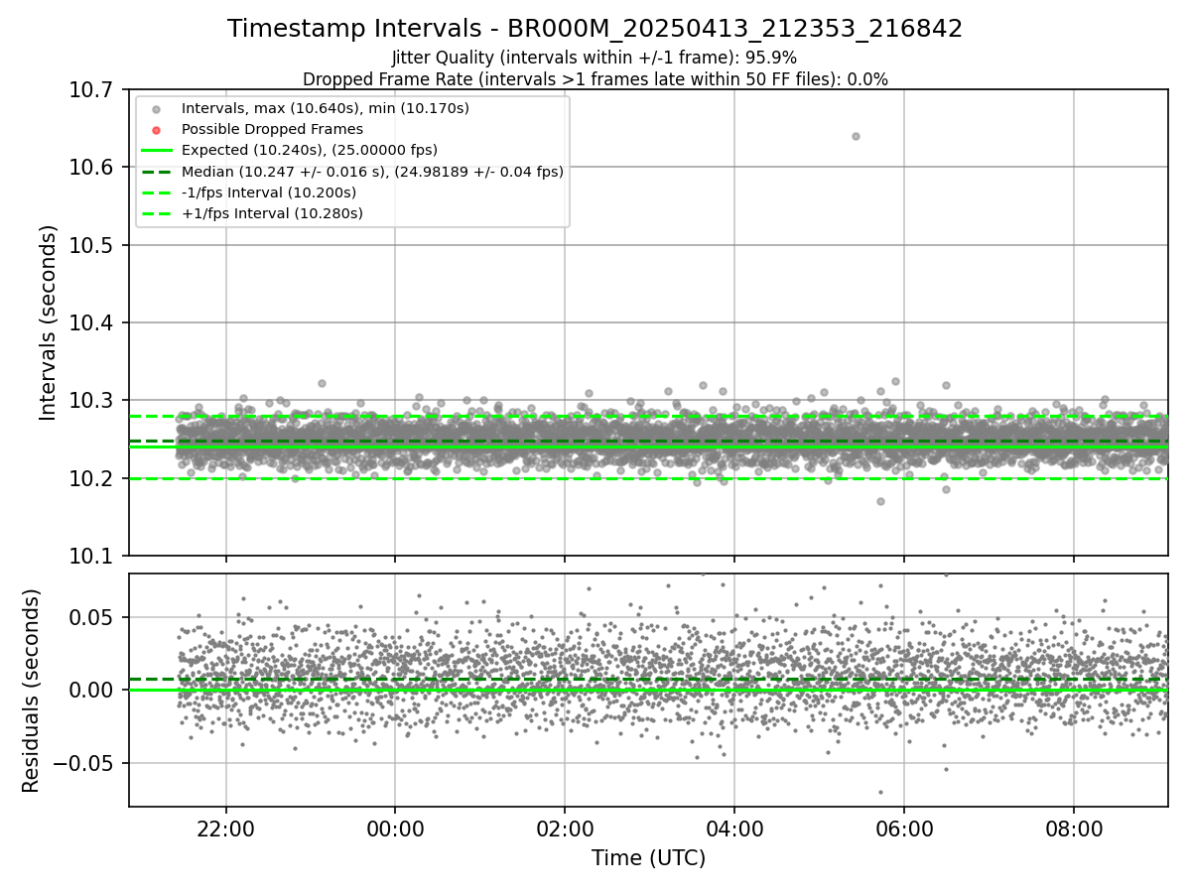The height and width of the screenshot is (893, 1191).
Task: Click the 10.1 y-axis tick label
Action: pos(92,556)
